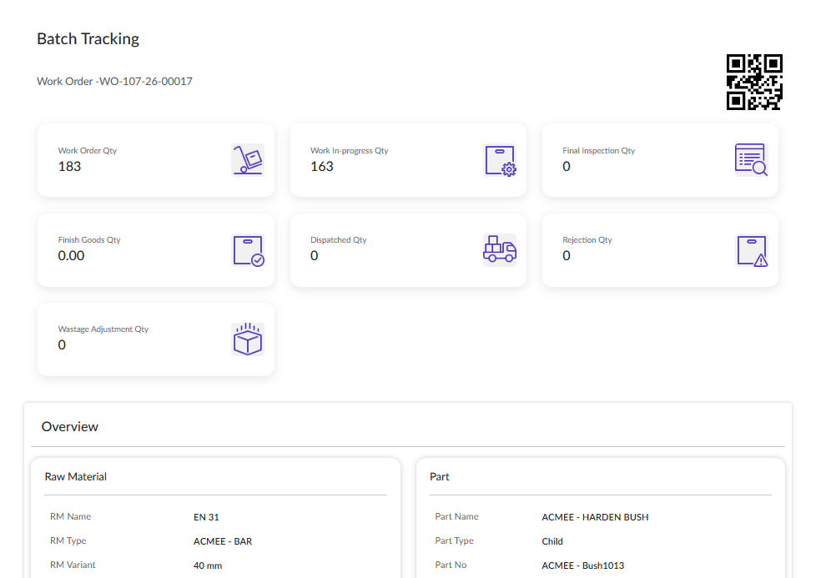Image resolution: width=826 pixels, height=578 pixels.
Task: Click the Part No field label
Action: [451, 565]
